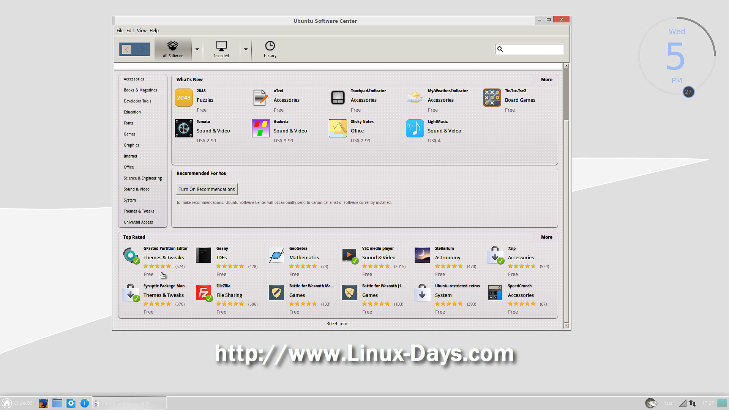Screen dimensions: 729x410
Task: Open the LightMusic app icon
Action: [x=415, y=128]
